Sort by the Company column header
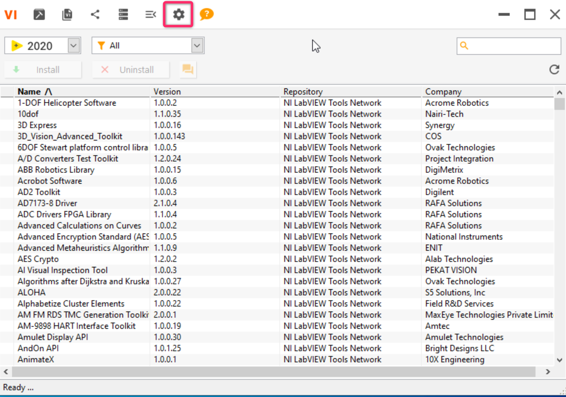Screen dimensions: 566x397 point(488,92)
